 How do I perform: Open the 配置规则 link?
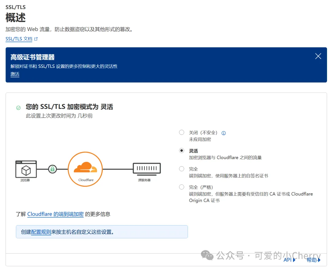[x=41, y=232]
